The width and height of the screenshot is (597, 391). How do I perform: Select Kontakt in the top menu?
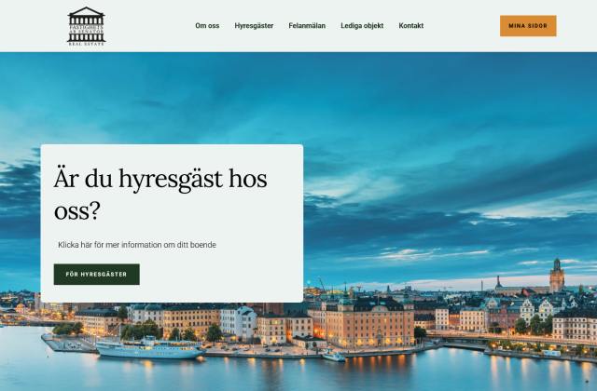pos(411,26)
